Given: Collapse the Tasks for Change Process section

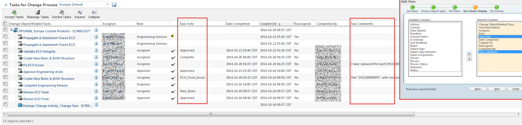Looking at the screenshot, I should (x=6, y=5).
